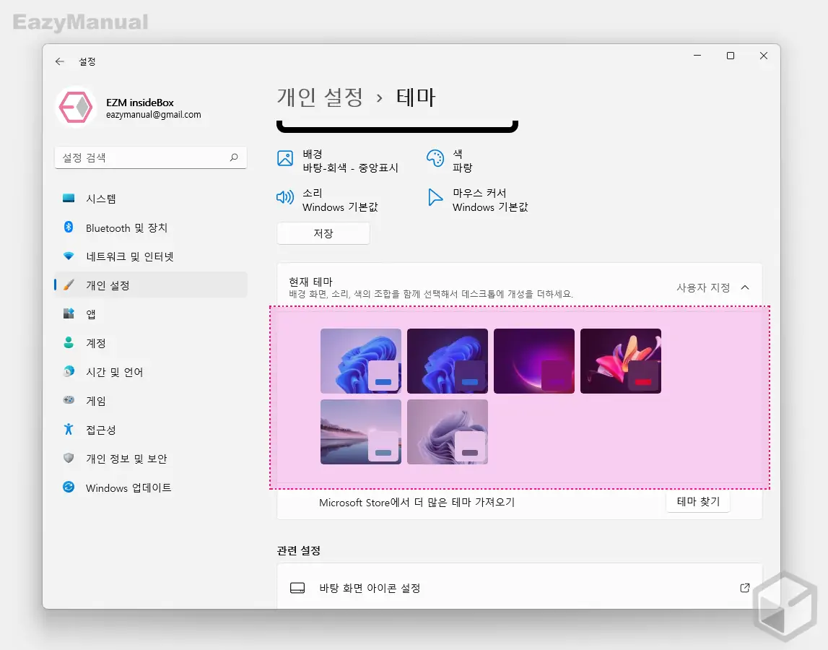Click the 마우스 커서 pointer icon

click(x=435, y=198)
